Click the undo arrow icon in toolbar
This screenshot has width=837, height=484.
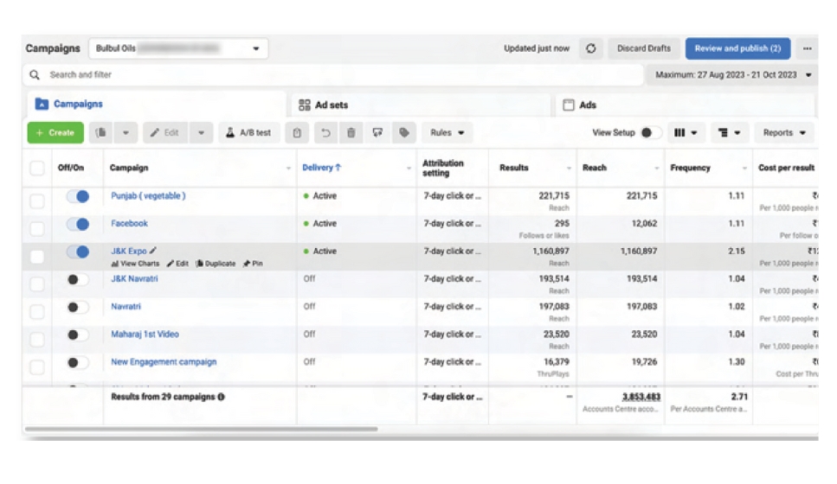[325, 133]
